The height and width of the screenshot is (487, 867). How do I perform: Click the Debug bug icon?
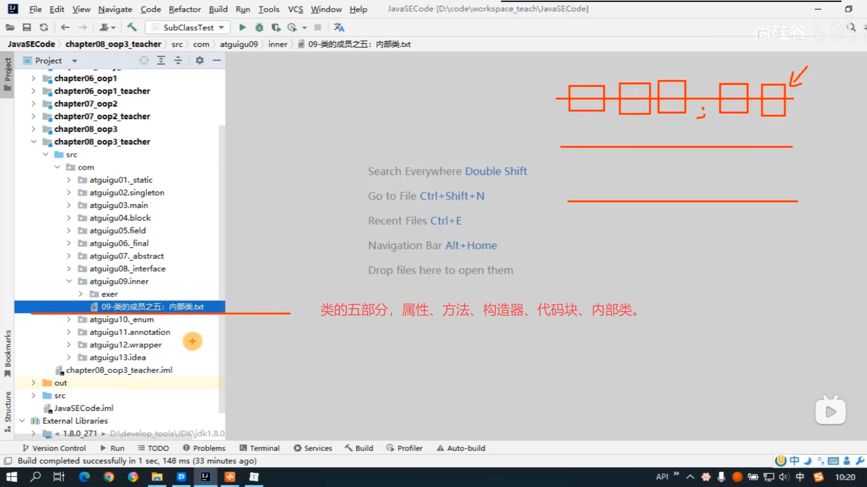[259, 28]
